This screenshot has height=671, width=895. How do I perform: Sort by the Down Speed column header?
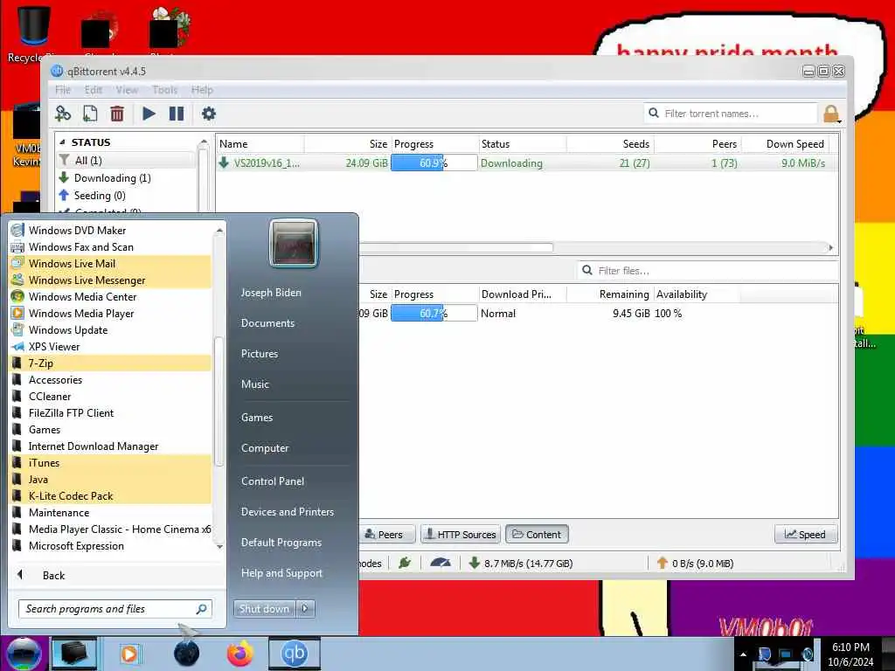[784, 144]
